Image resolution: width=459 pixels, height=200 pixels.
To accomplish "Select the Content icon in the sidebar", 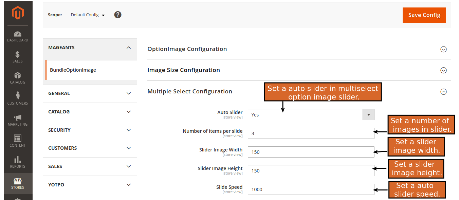I will tap(18, 141).
